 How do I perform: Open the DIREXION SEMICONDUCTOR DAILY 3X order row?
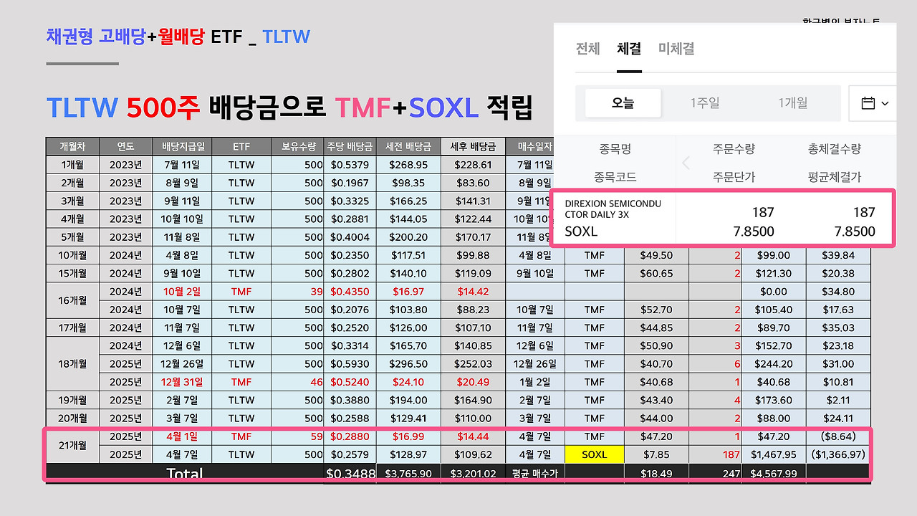(x=724, y=218)
